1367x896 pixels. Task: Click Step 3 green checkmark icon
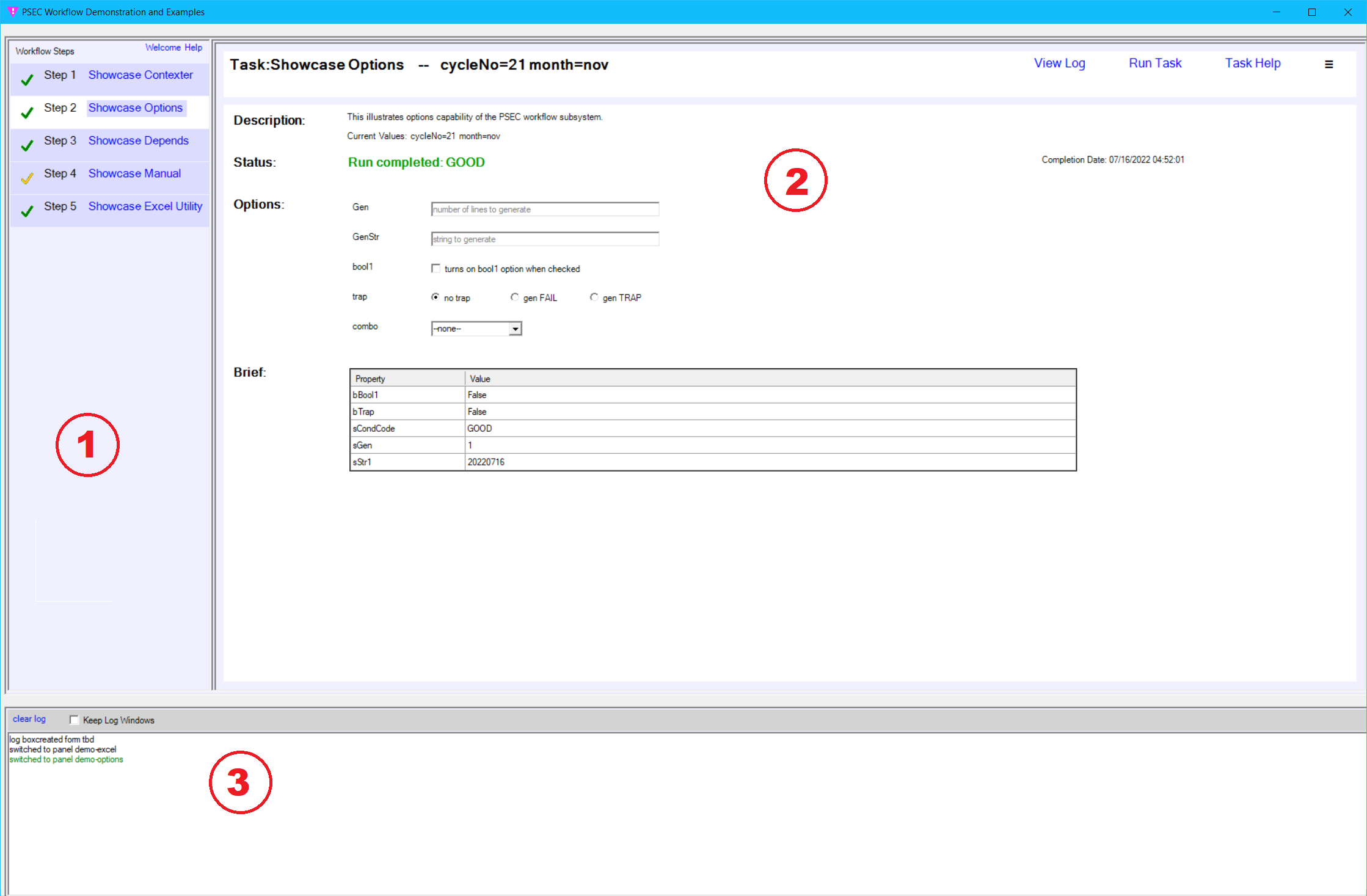[x=27, y=145]
